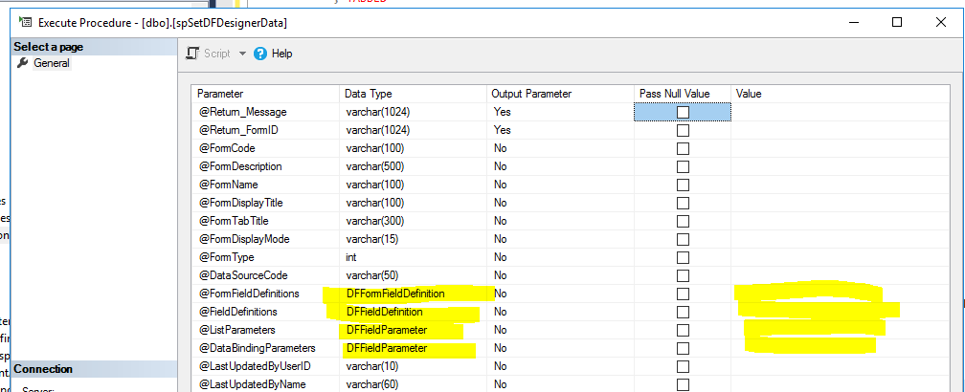Screen dimensions: 965x392
Task: Click the Script toolbar icon
Action: [192, 54]
